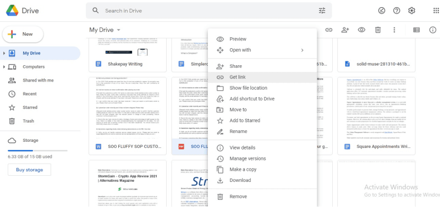The image size is (440, 207).
Task: Click the New button
Action: 23,34
